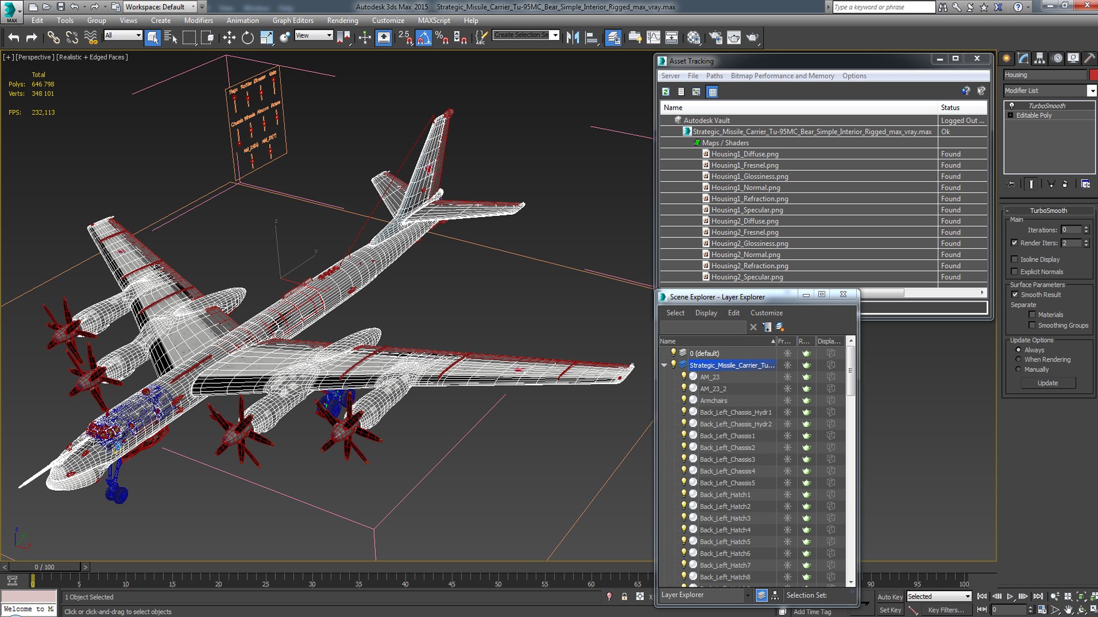Select the Link tool in main toolbar
The width and height of the screenshot is (1098, 617).
coord(53,38)
